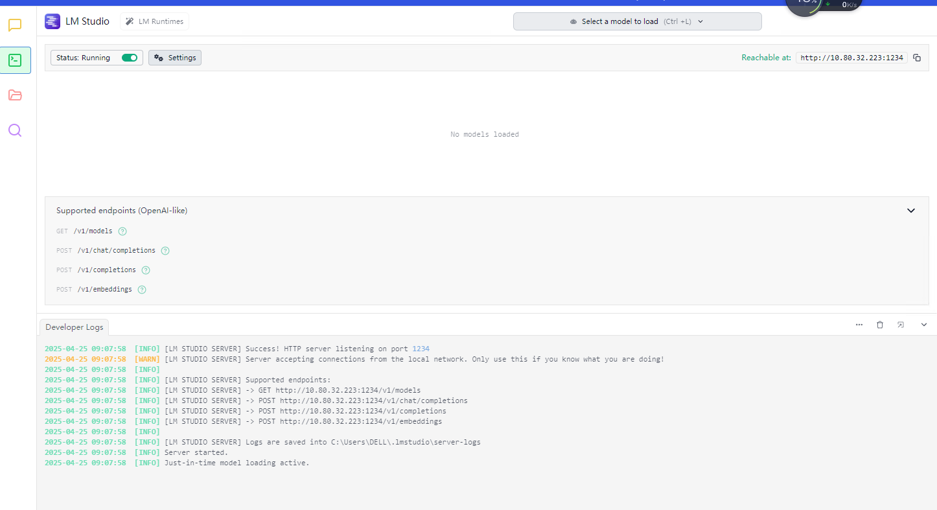Copy the reachable server address
The width and height of the screenshot is (937, 510).
(x=917, y=58)
